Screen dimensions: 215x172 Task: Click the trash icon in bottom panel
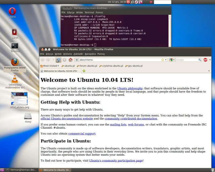pyautogui.click(x=213, y=170)
